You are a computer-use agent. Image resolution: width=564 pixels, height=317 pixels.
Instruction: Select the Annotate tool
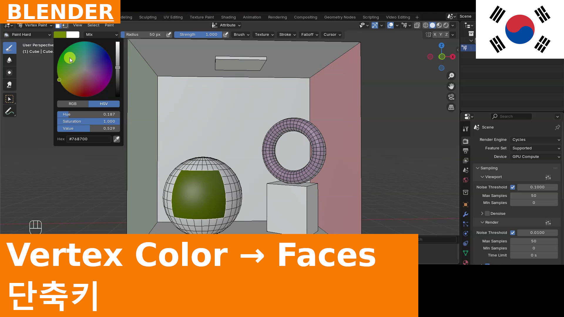9,111
